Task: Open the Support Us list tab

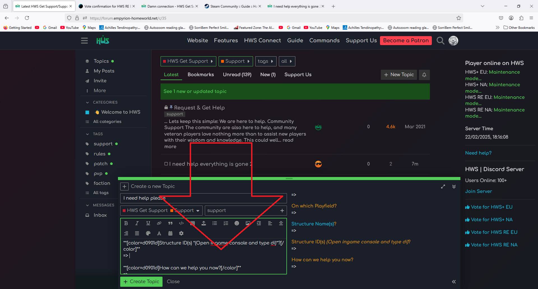Action: point(298,74)
